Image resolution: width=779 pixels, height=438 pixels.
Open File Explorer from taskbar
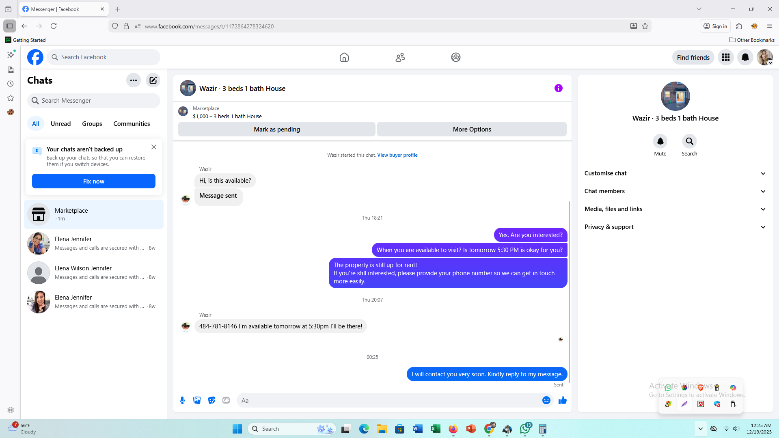382,429
